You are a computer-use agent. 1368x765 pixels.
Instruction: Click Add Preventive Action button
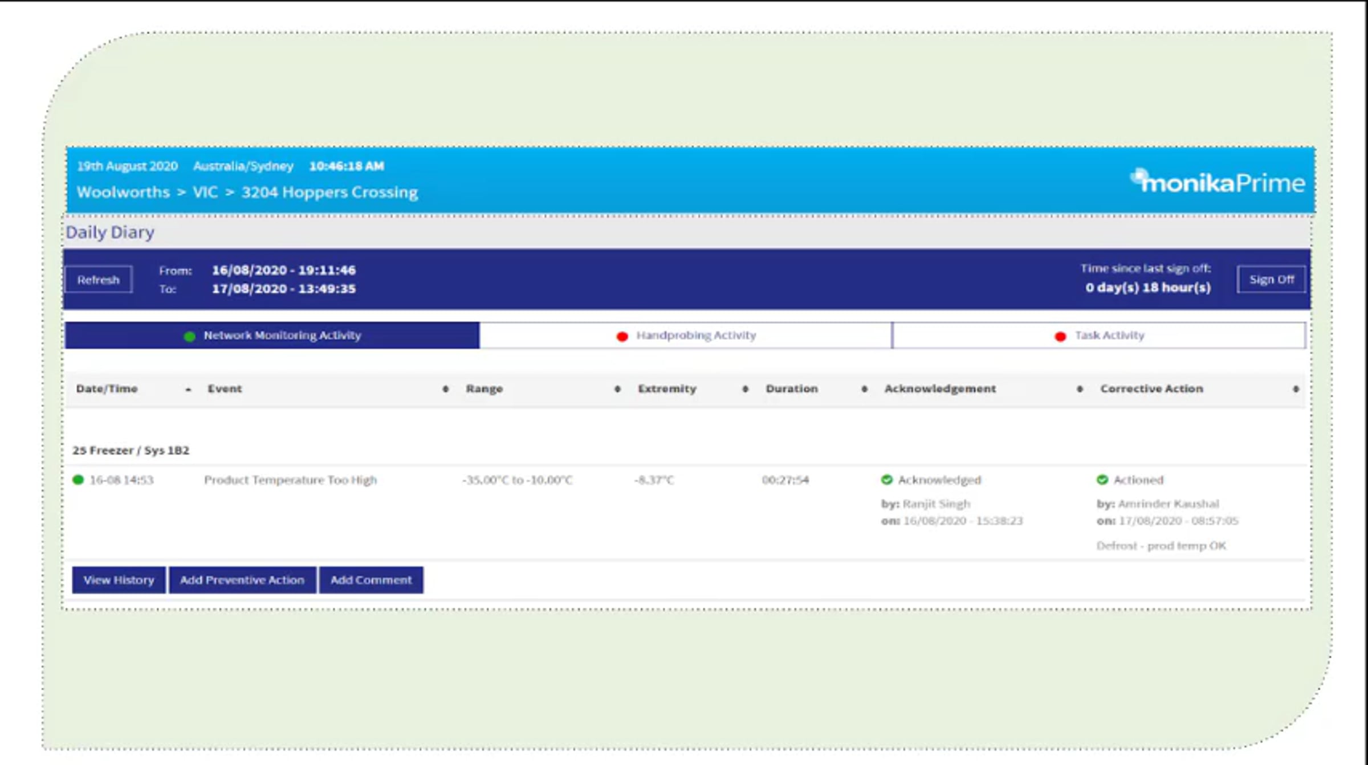click(x=242, y=580)
